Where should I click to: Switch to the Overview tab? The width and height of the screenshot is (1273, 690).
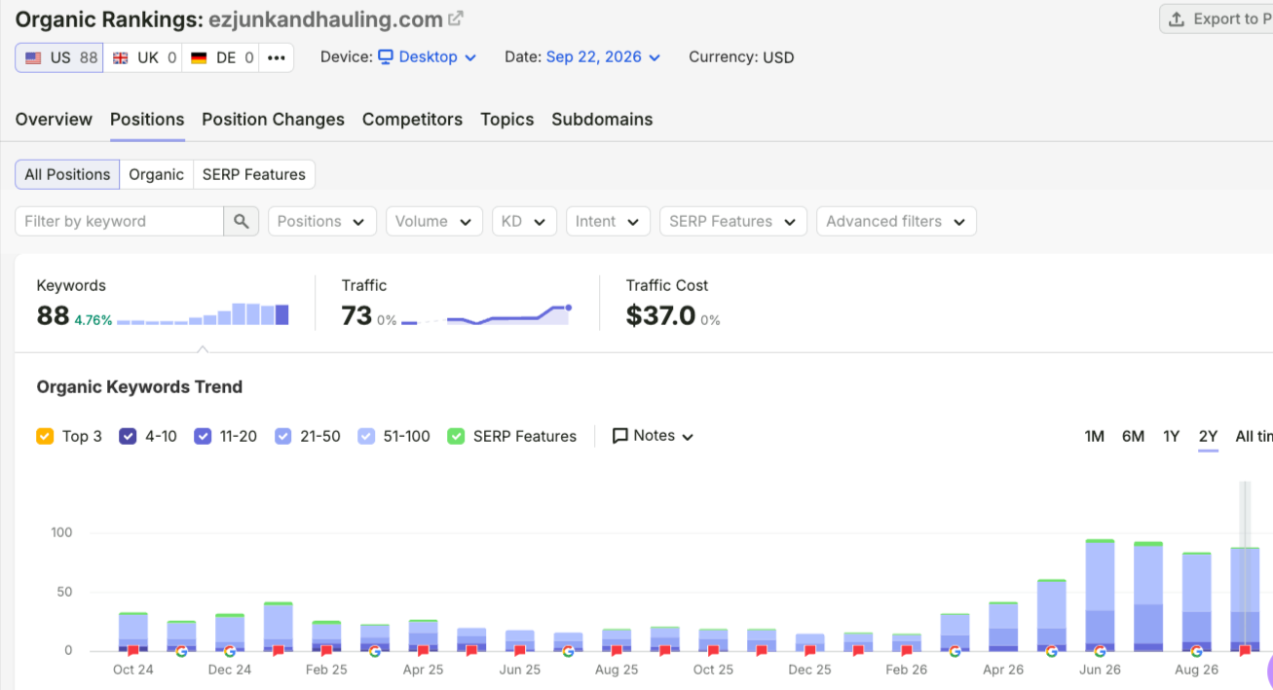coord(54,120)
